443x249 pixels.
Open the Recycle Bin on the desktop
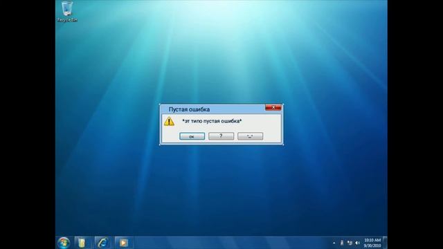[x=67, y=11]
